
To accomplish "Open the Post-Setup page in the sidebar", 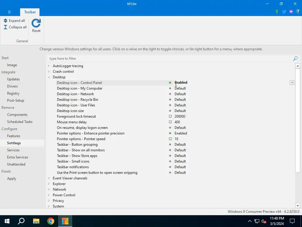I will [15, 100].
